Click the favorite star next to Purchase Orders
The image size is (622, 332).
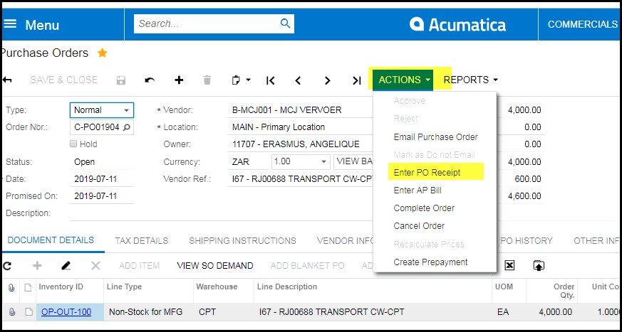coord(103,53)
